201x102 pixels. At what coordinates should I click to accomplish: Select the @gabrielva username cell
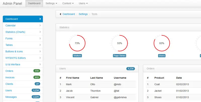(120, 97)
